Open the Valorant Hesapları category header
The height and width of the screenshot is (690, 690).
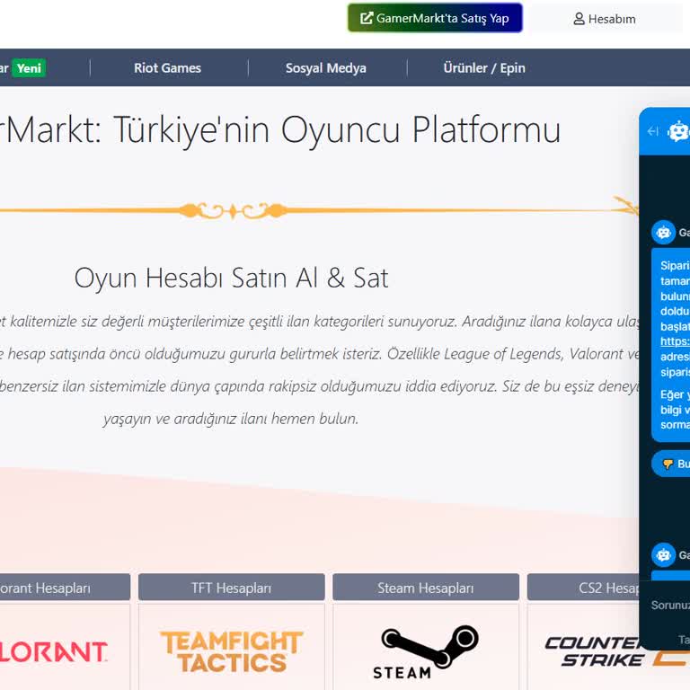click(65, 587)
